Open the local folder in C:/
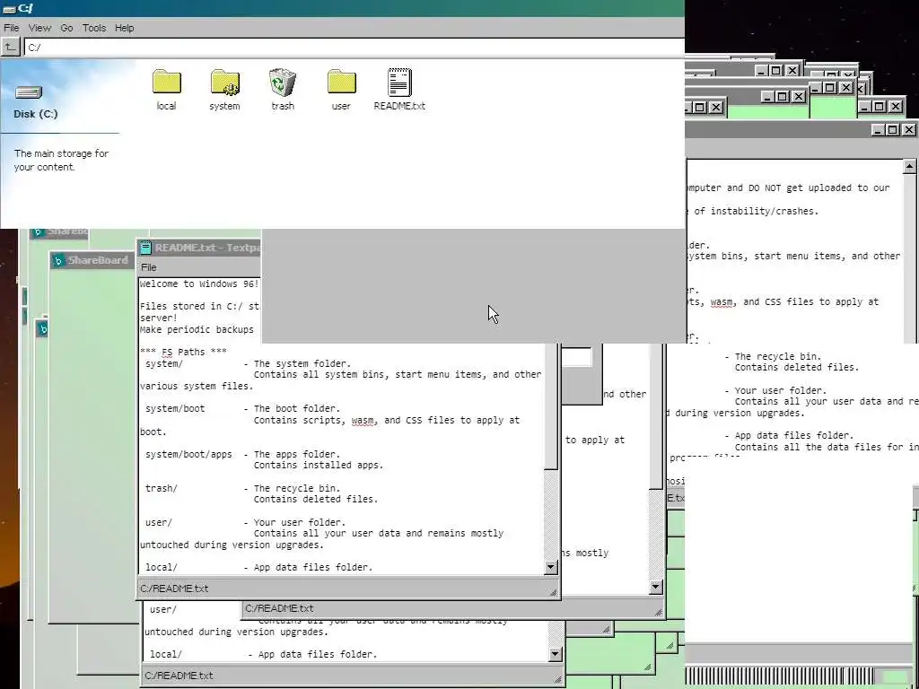Screen dimensions: 919x689 click(x=166, y=90)
